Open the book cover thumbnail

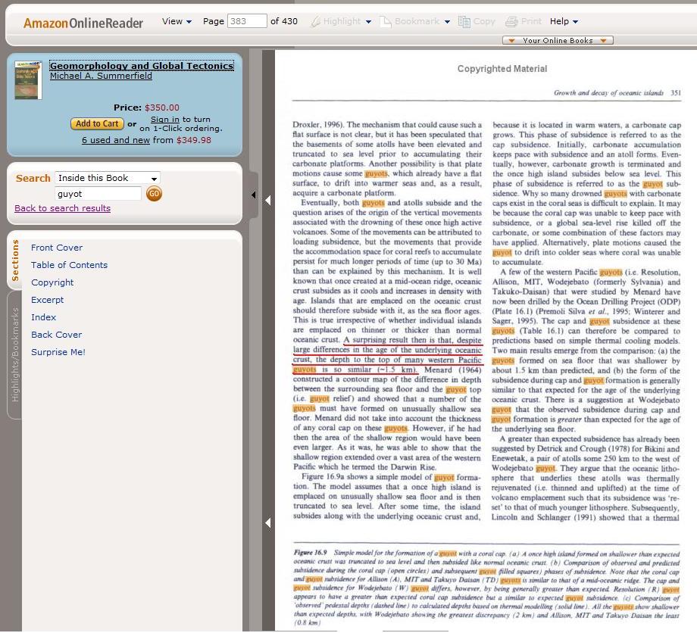[x=28, y=80]
